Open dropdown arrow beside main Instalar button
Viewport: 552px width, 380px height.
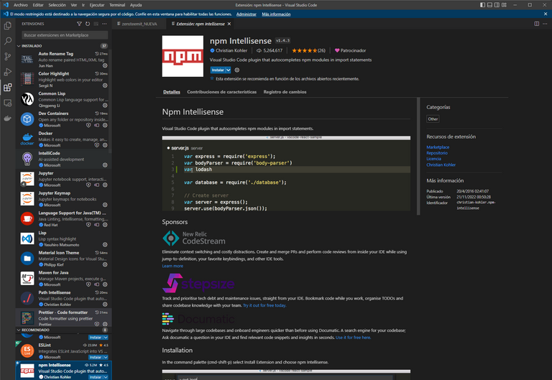pyautogui.click(x=228, y=70)
